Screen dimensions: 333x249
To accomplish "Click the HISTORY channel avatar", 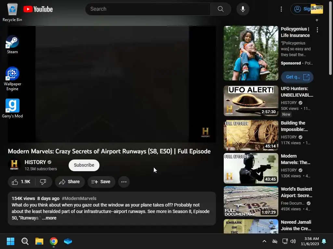I will click(14, 165).
